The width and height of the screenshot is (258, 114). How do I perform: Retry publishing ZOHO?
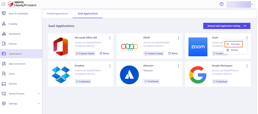[173, 53]
